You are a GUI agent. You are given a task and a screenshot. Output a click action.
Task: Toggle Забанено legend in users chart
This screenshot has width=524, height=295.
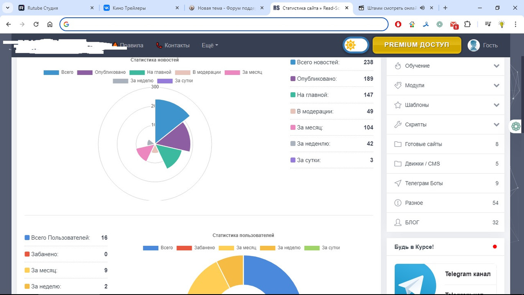click(x=196, y=248)
